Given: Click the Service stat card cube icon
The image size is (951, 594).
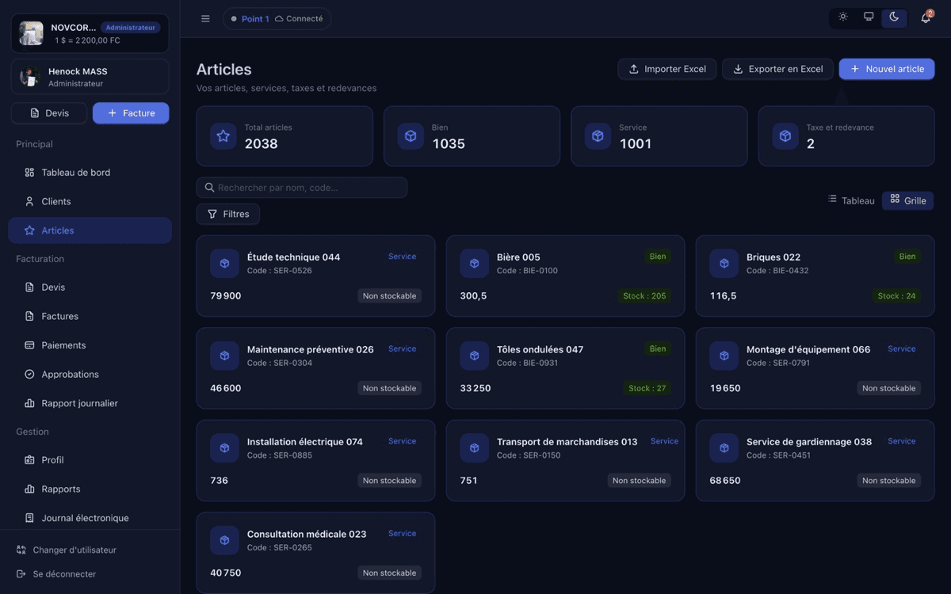Looking at the screenshot, I should click(x=598, y=136).
